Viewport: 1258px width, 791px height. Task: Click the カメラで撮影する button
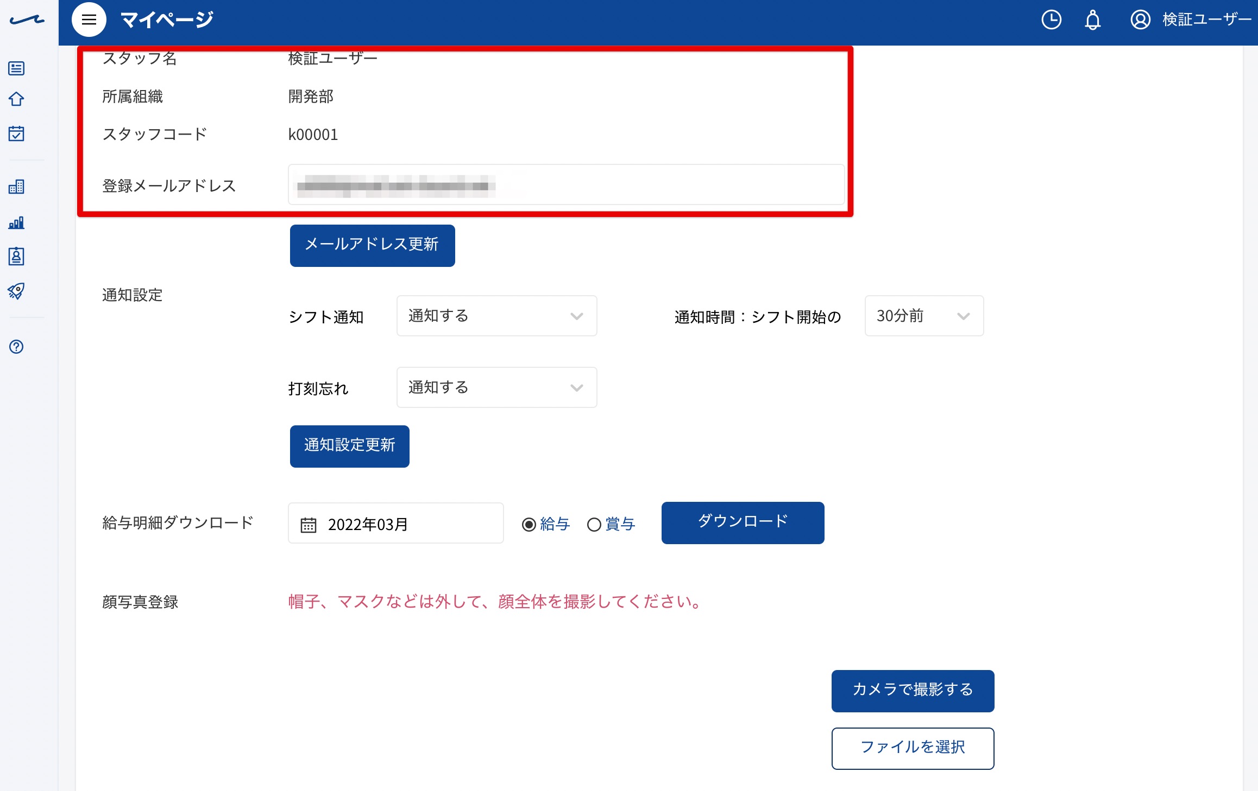(913, 691)
